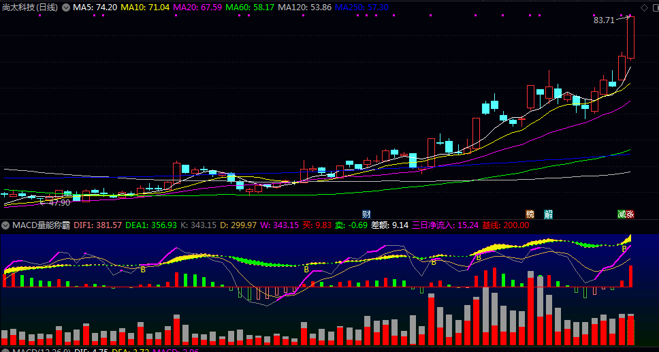Click the 47.90 low price label
This screenshot has width=659, height=352.
59,203
